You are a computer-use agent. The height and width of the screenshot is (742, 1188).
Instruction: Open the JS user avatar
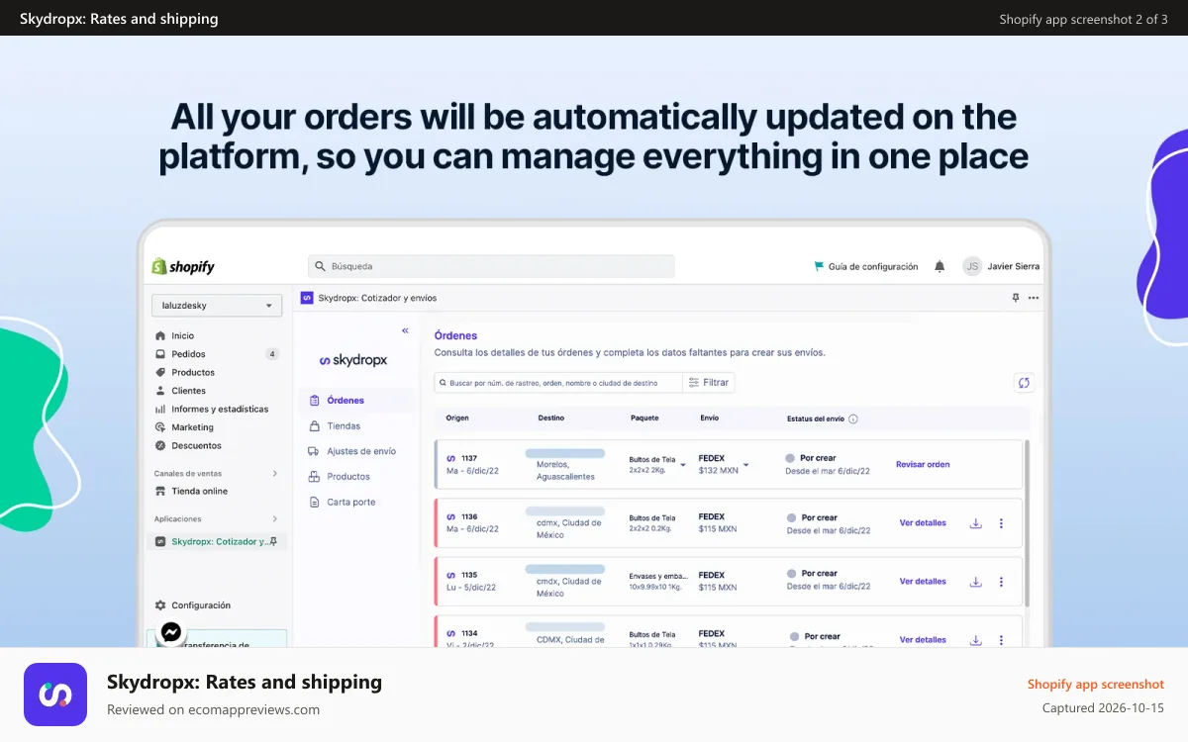click(x=972, y=266)
